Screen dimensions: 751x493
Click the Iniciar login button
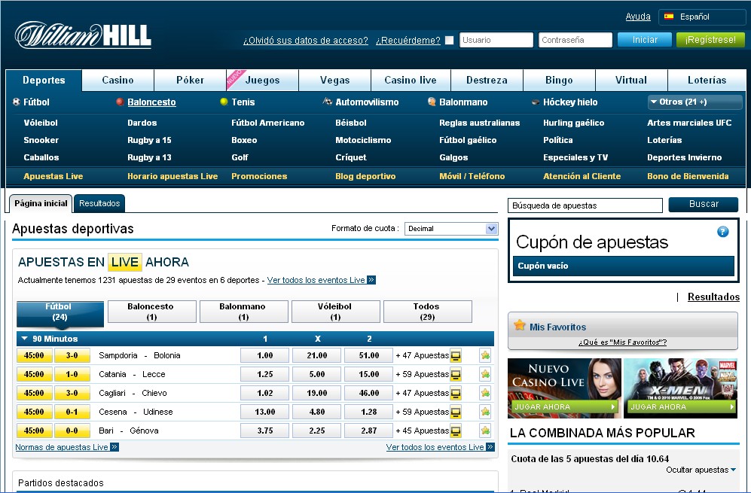[x=644, y=41]
